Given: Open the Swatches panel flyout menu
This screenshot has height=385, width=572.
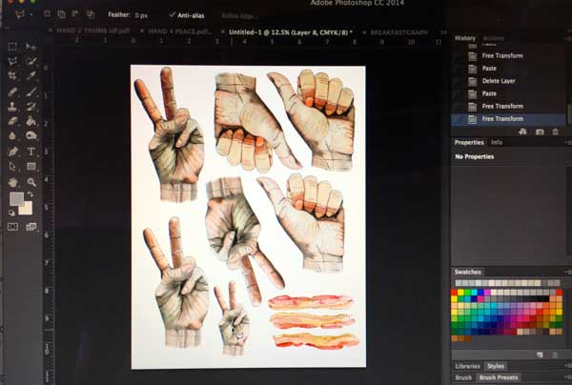Looking at the screenshot, I should point(567,272).
